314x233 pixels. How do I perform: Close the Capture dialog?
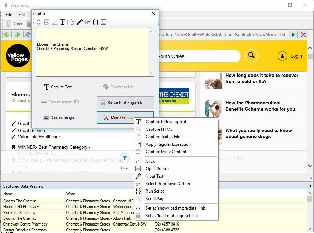click(x=154, y=14)
